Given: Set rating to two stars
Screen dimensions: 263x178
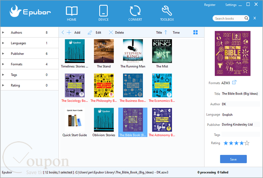Looking at the screenshot, I should [x=231, y=143].
